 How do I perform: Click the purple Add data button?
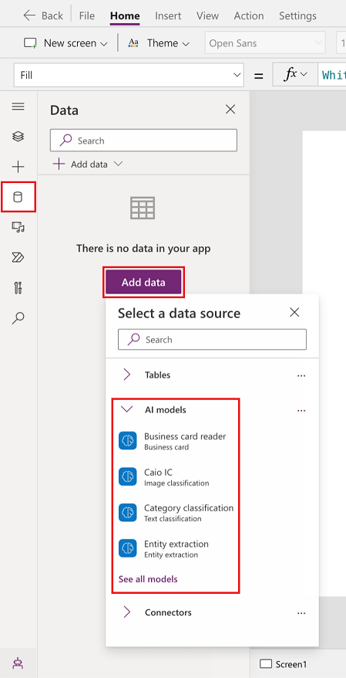143,283
